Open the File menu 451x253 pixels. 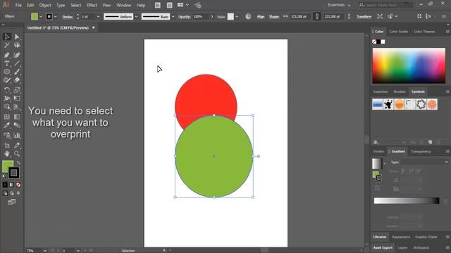pyautogui.click(x=18, y=5)
